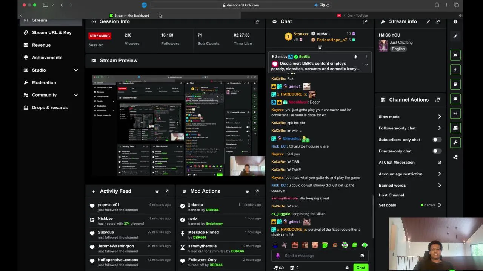
Task: Send message with green Chat button
Action: pos(361,268)
